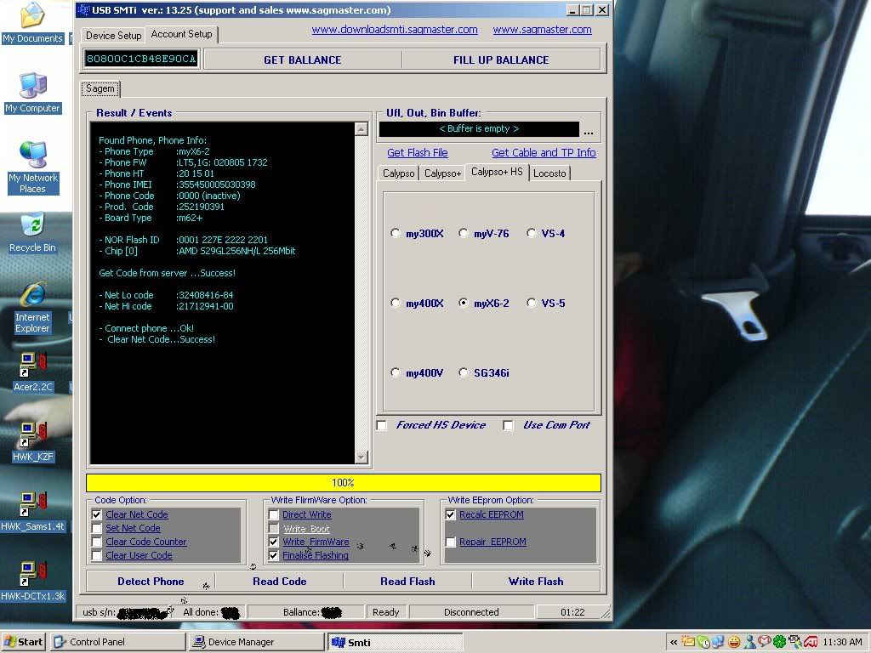Click the GET BALLANCE button
Image resolution: width=871 pixels, height=653 pixels.
[x=303, y=60]
